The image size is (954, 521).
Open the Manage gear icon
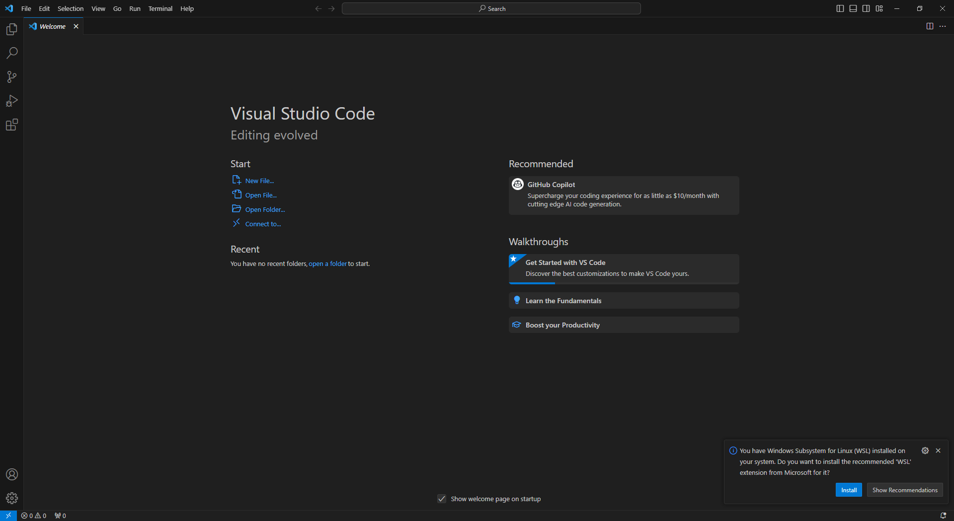pyautogui.click(x=11, y=498)
